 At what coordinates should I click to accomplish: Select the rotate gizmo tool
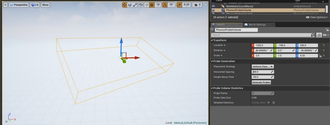(130, 5)
